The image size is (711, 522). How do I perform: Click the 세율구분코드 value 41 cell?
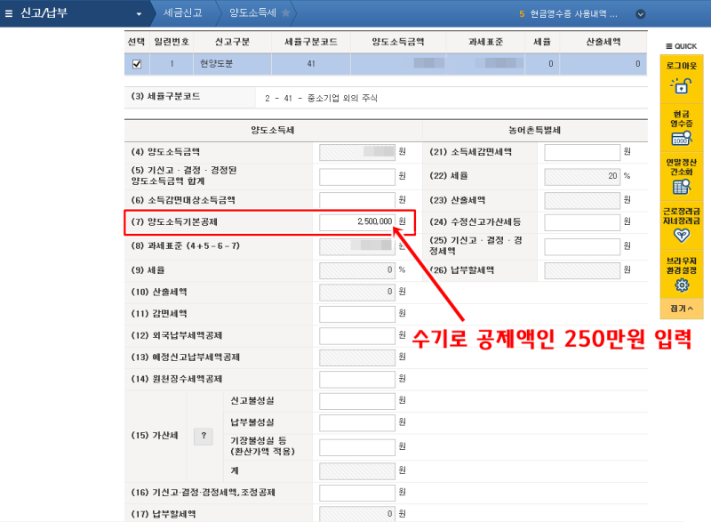[311, 64]
